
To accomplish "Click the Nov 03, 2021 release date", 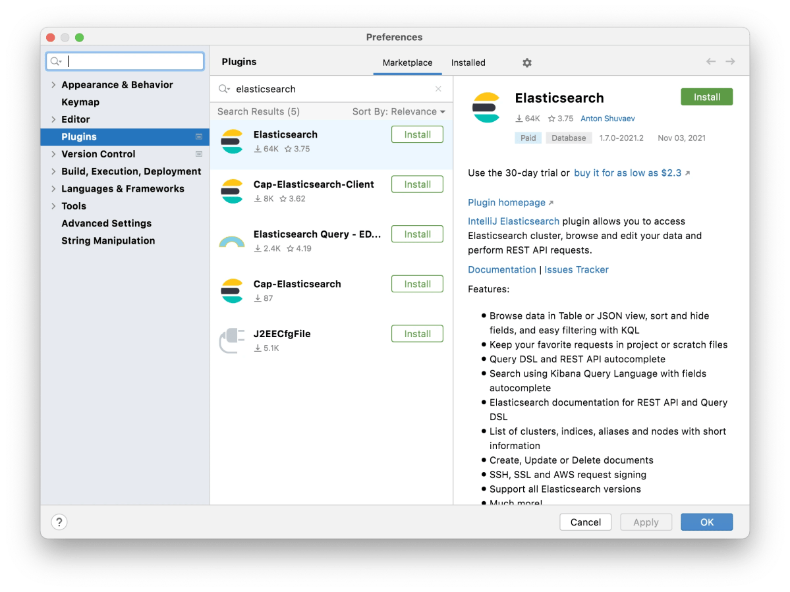I will click(x=681, y=138).
